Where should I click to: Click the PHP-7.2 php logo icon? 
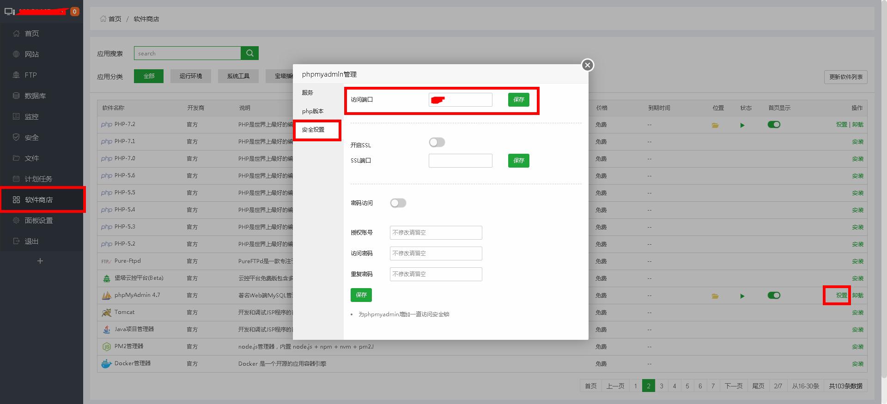[x=107, y=125]
